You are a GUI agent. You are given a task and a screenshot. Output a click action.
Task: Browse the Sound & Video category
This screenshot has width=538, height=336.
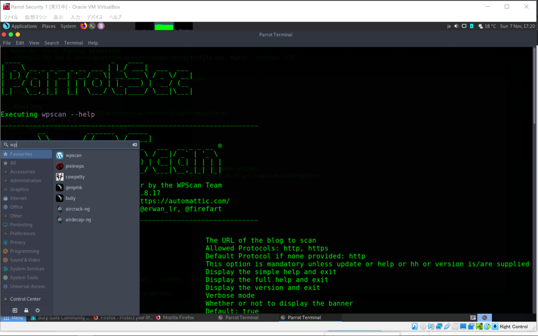[26, 260]
